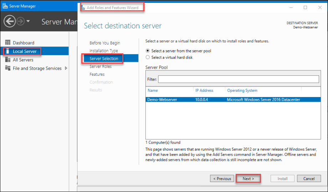Click the Dashboard icon in the sidebar
Screen dimensions: 328x192
pyautogui.click(x=8, y=43)
